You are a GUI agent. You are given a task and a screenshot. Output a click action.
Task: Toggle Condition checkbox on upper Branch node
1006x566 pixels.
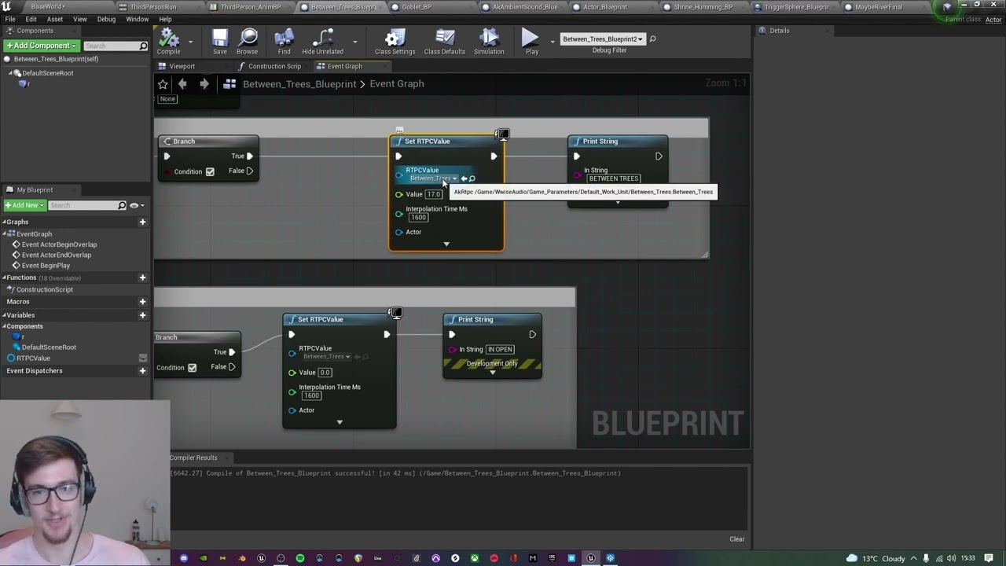tap(210, 171)
